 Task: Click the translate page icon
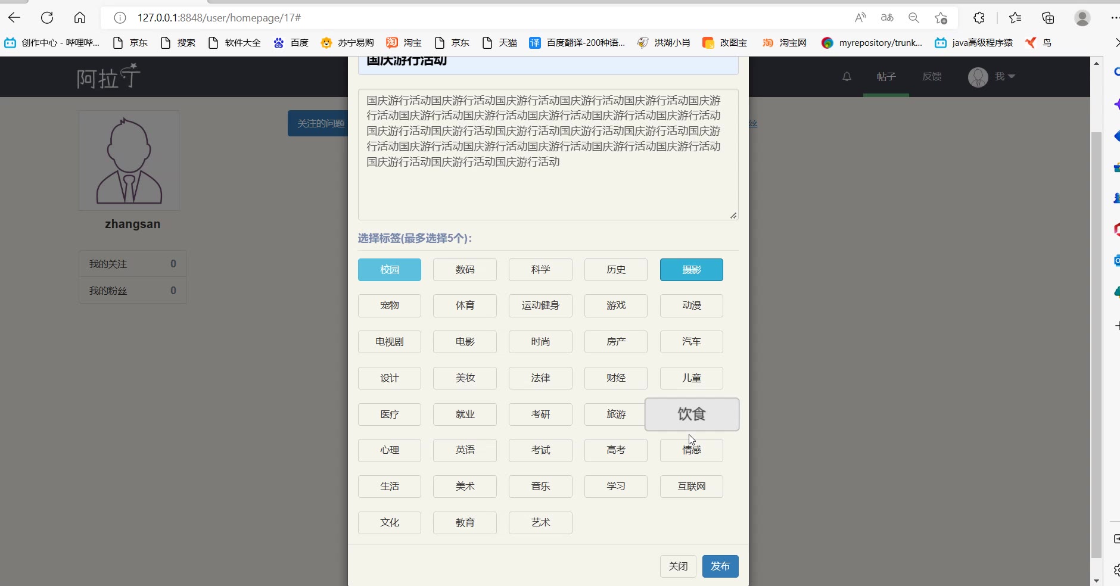click(x=887, y=18)
